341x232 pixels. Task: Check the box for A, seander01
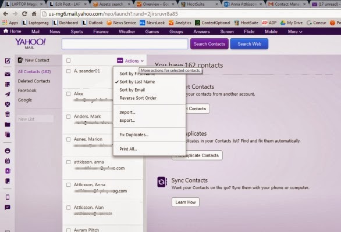tap(68, 71)
